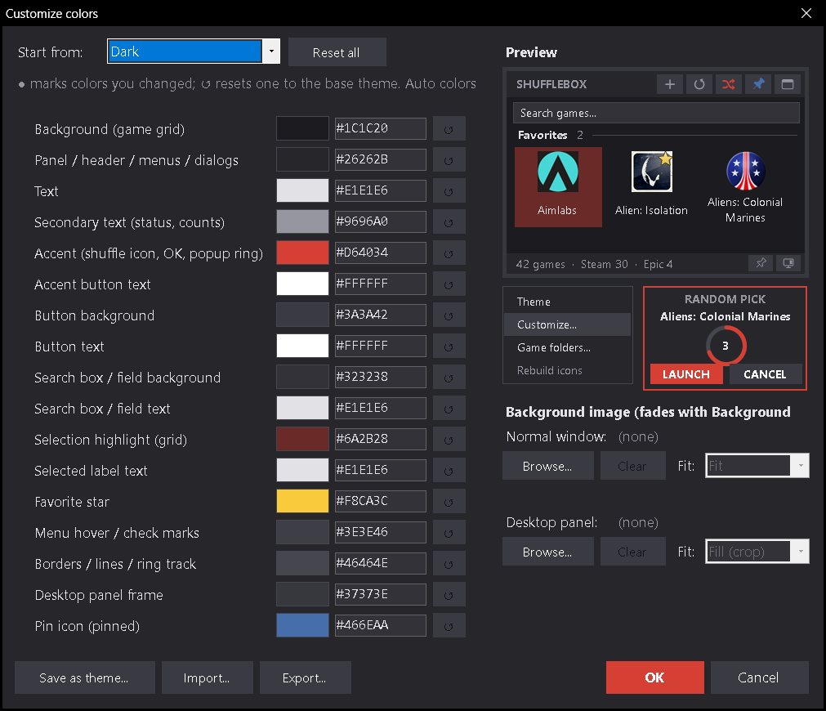
Task: Click the monitor icon in the preview status bar
Action: point(788,263)
